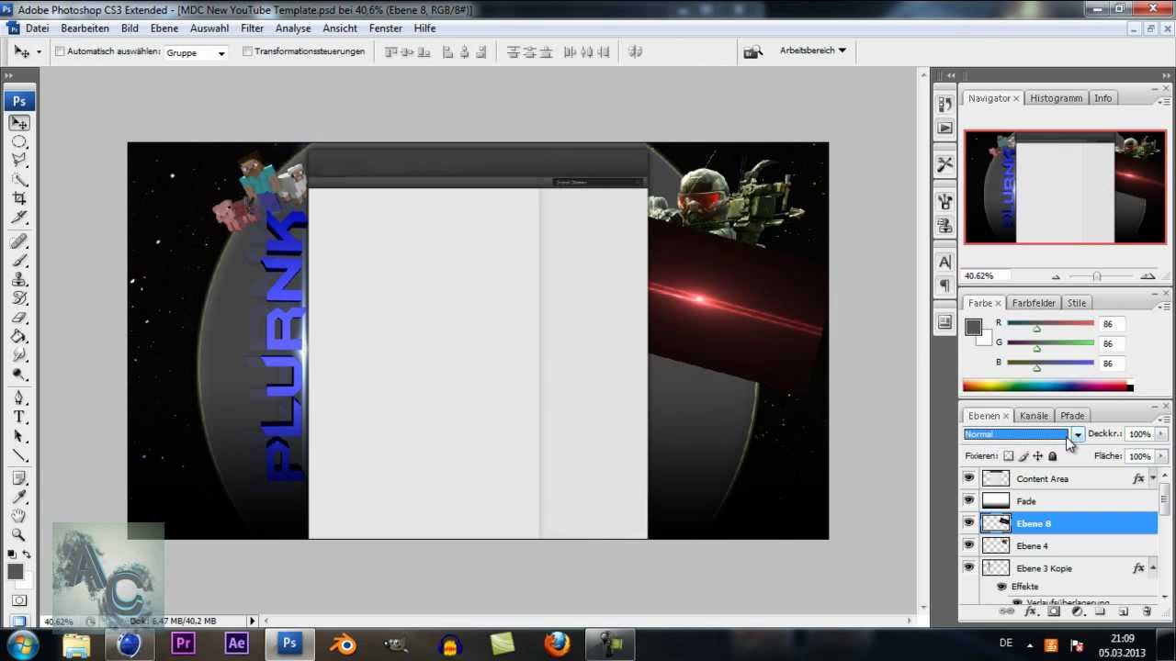This screenshot has height=661, width=1176.
Task: Hide the Ebene 3 Kopie layer
Action: (968, 568)
